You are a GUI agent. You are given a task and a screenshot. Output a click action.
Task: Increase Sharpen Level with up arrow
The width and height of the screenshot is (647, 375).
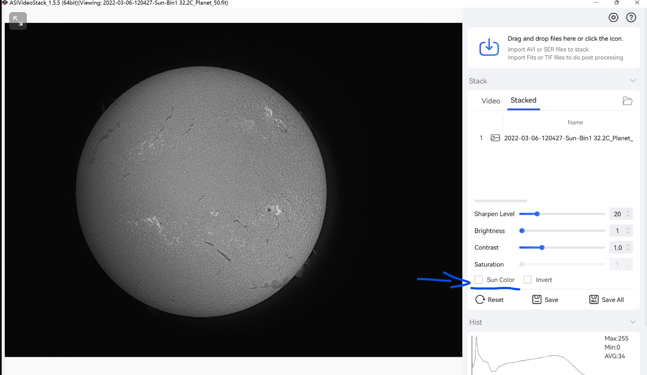coord(628,212)
